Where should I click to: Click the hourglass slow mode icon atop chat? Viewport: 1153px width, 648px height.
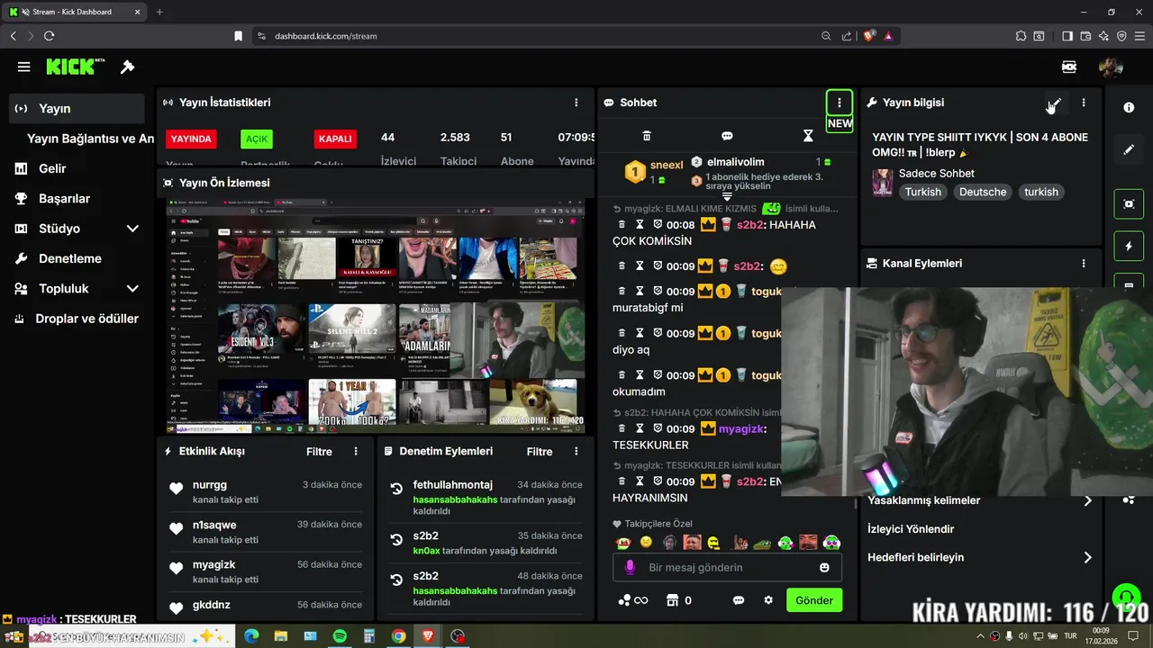[808, 136]
